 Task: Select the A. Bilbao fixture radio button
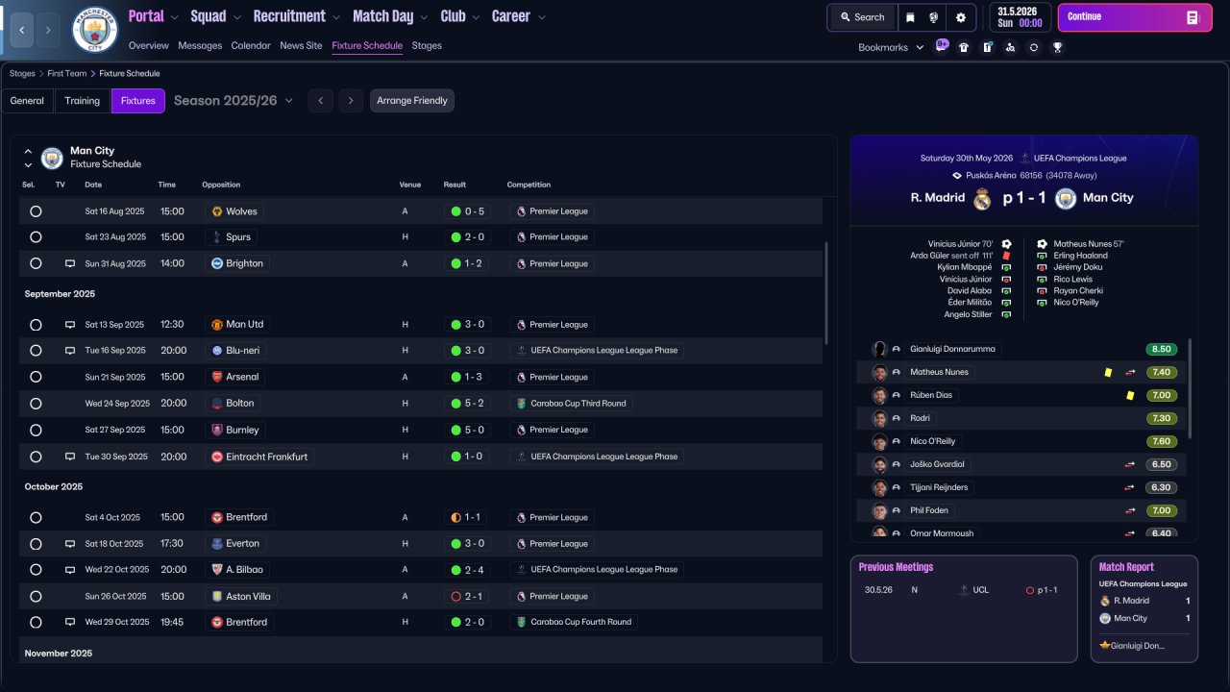coord(36,570)
